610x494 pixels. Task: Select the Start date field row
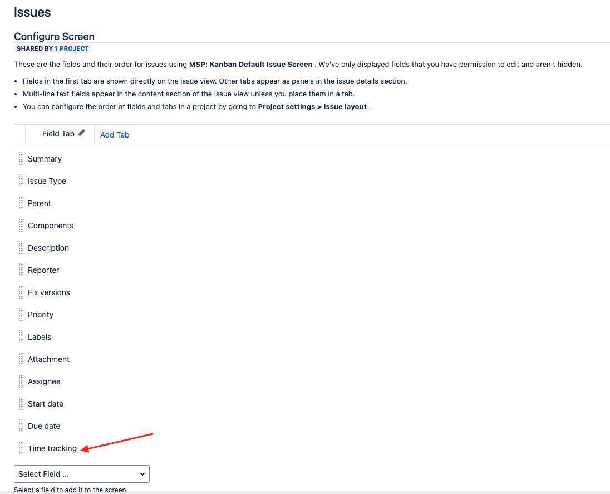45,404
